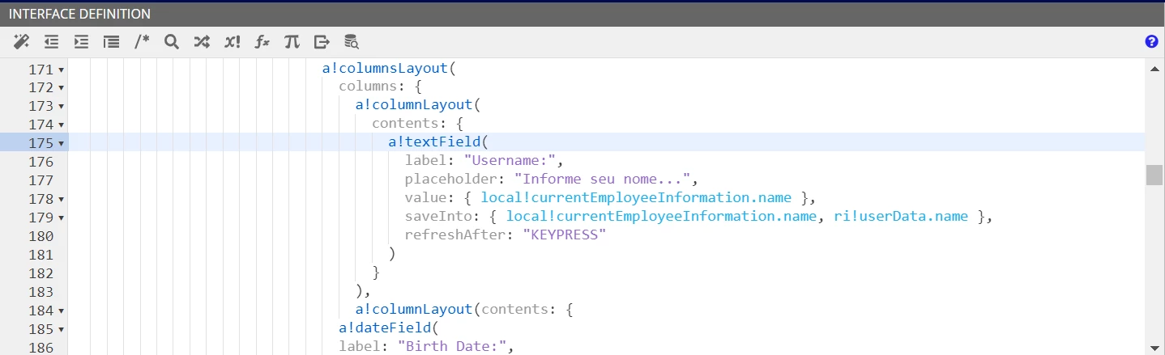
Task: Collapse code fold at line 172
Action: point(61,88)
